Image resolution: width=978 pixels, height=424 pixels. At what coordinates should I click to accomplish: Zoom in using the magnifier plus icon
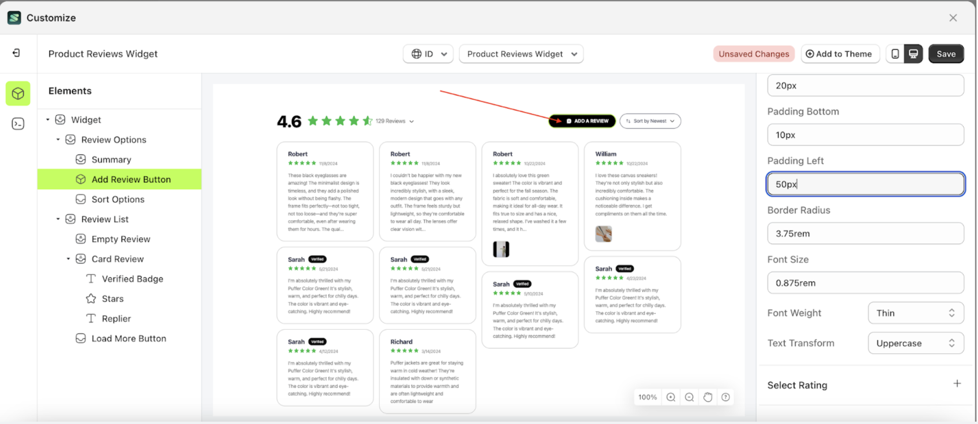[671, 397]
